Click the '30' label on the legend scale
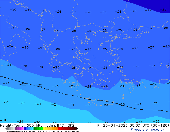 click(x=62, y=131)
